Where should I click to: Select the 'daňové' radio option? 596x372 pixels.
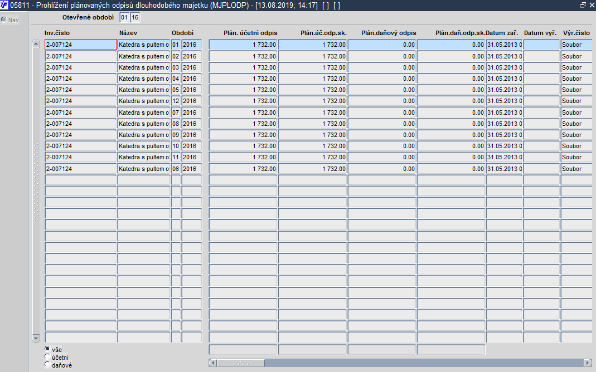[x=47, y=364]
